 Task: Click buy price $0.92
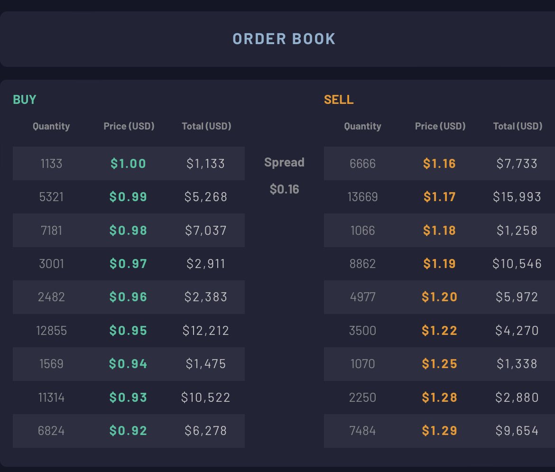[x=128, y=431]
